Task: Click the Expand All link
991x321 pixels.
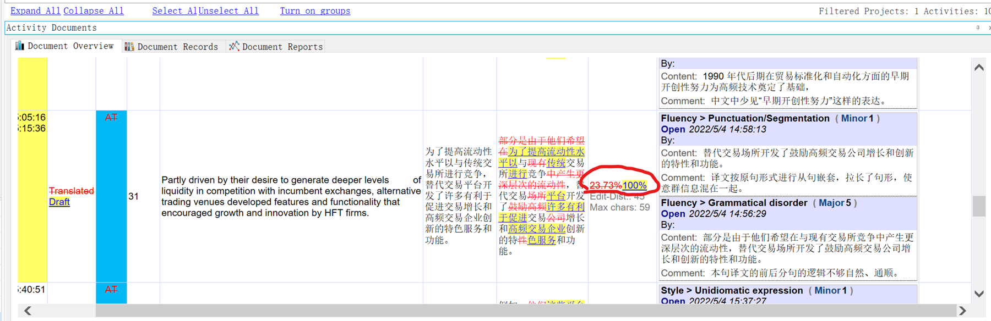Action: click(x=36, y=11)
